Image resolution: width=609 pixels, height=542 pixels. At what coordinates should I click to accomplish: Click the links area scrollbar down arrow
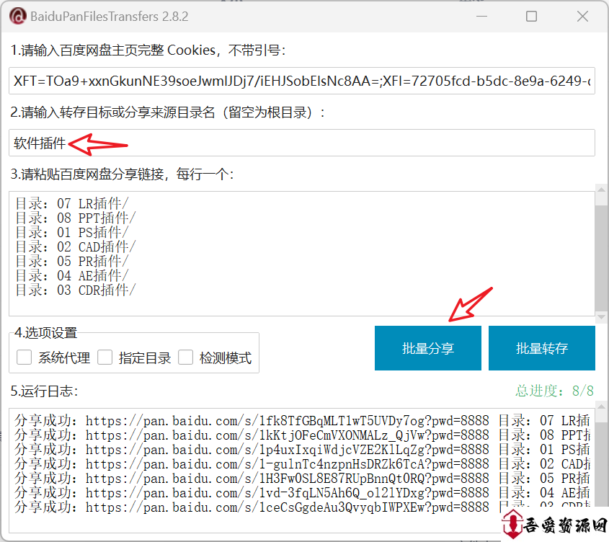click(x=601, y=316)
